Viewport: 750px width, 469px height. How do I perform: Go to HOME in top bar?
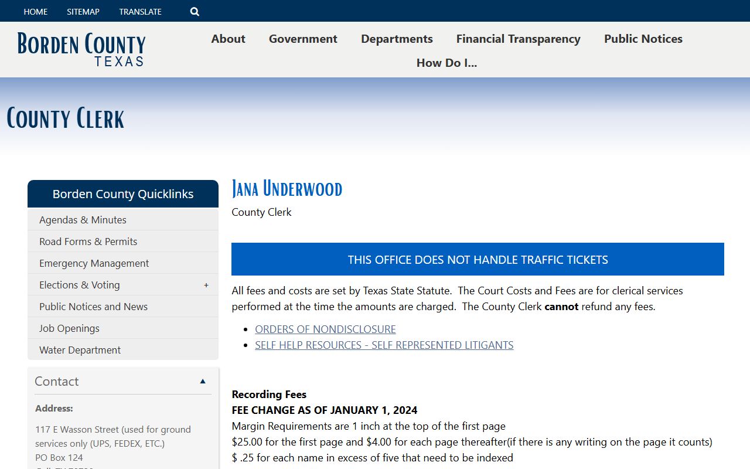(36, 11)
